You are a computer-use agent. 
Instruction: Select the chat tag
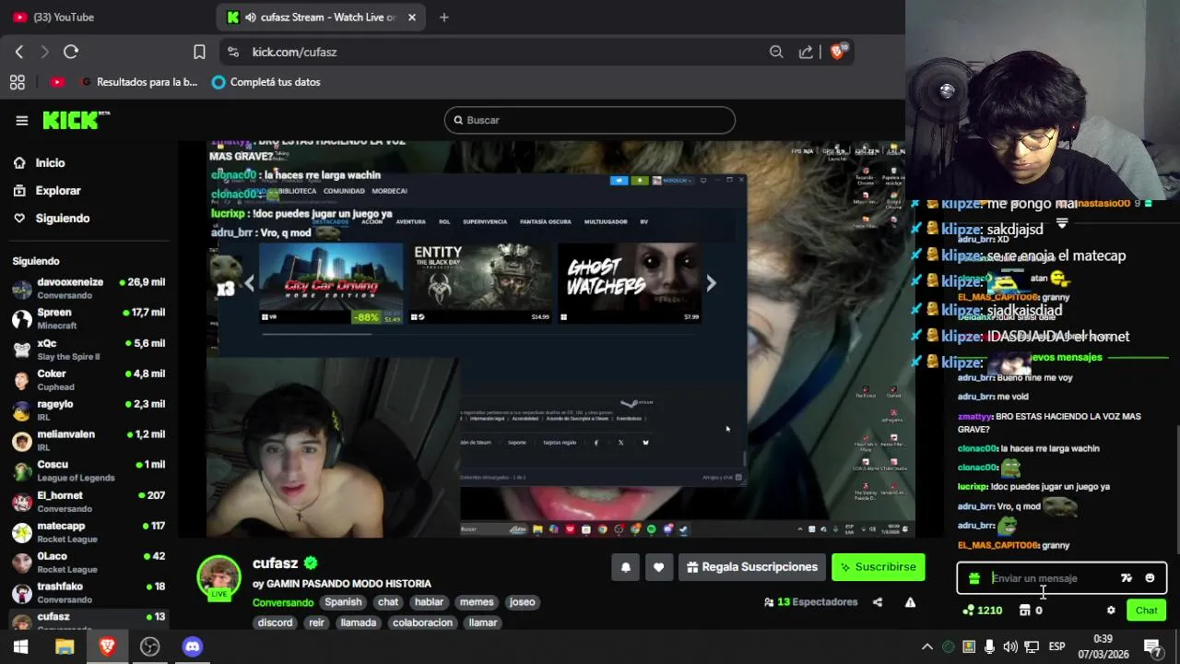coord(388,602)
